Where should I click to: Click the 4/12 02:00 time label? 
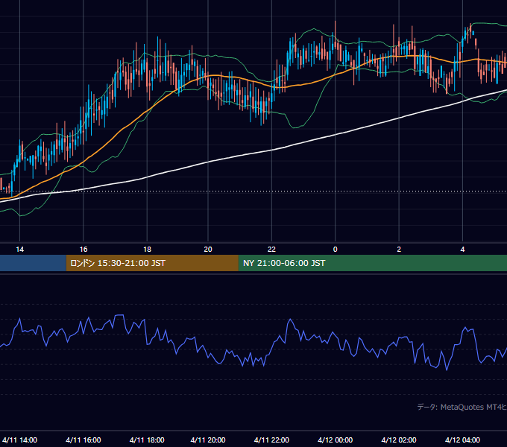[399, 440]
